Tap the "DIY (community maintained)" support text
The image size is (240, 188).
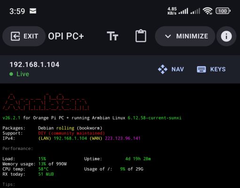71,133
